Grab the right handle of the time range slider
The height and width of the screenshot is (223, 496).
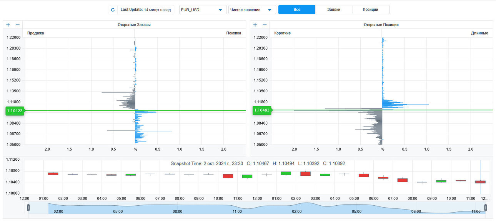pyautogui.click(x=485, y=208)
